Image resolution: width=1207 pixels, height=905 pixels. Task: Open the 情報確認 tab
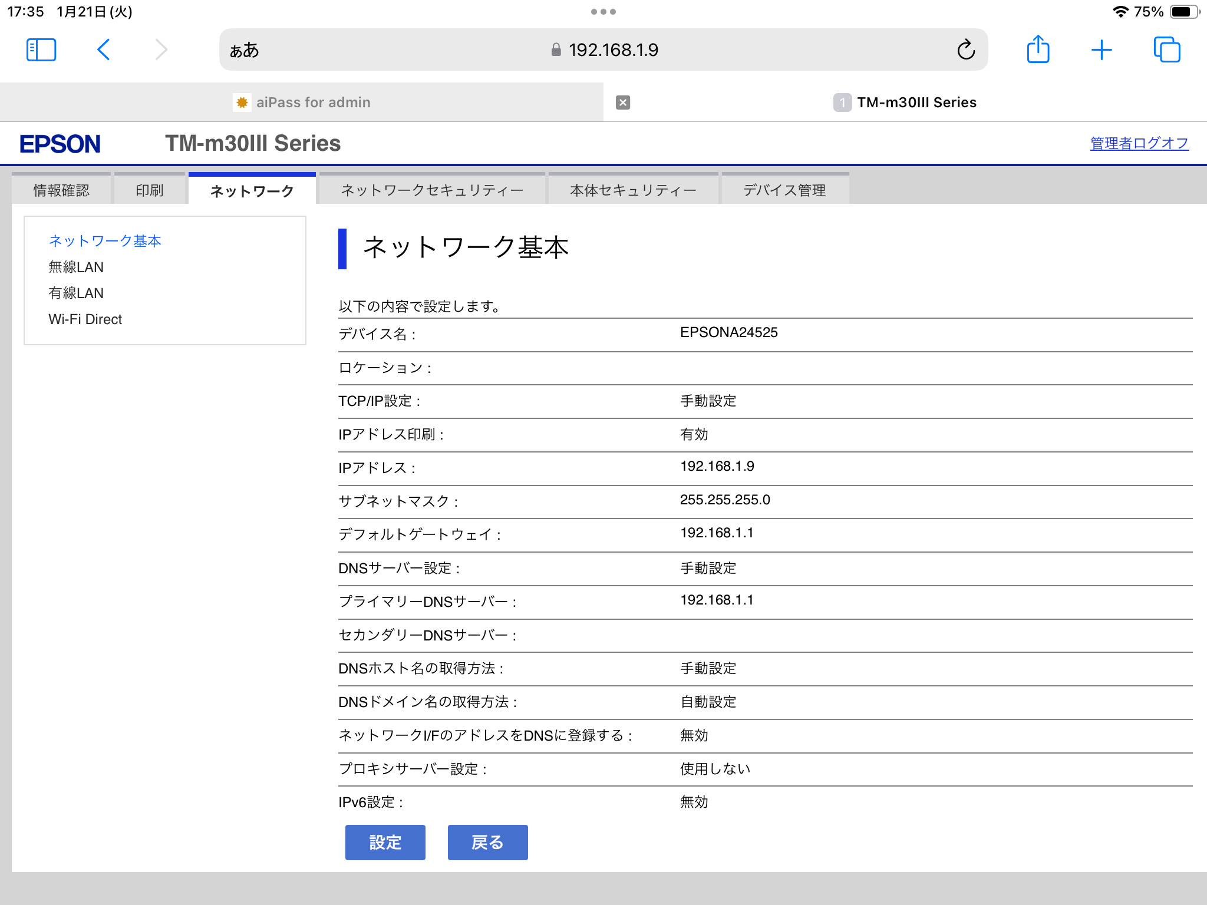tap(61, 190)
